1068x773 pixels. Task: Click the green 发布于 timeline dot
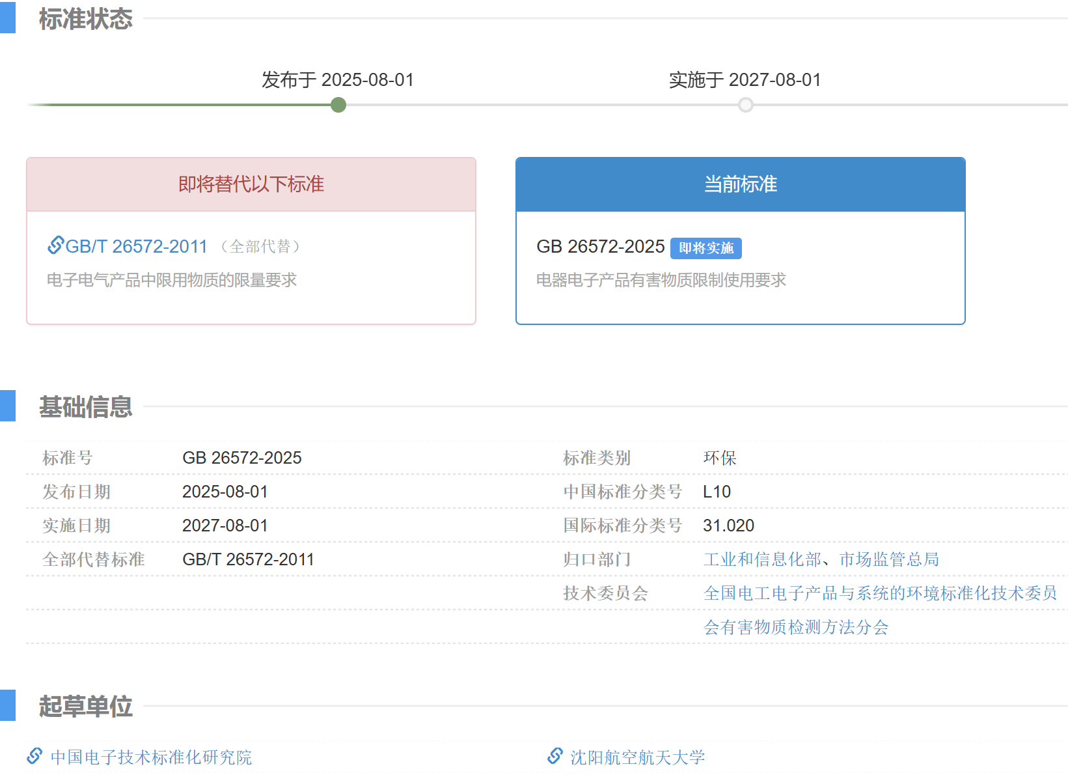[338, 105]
